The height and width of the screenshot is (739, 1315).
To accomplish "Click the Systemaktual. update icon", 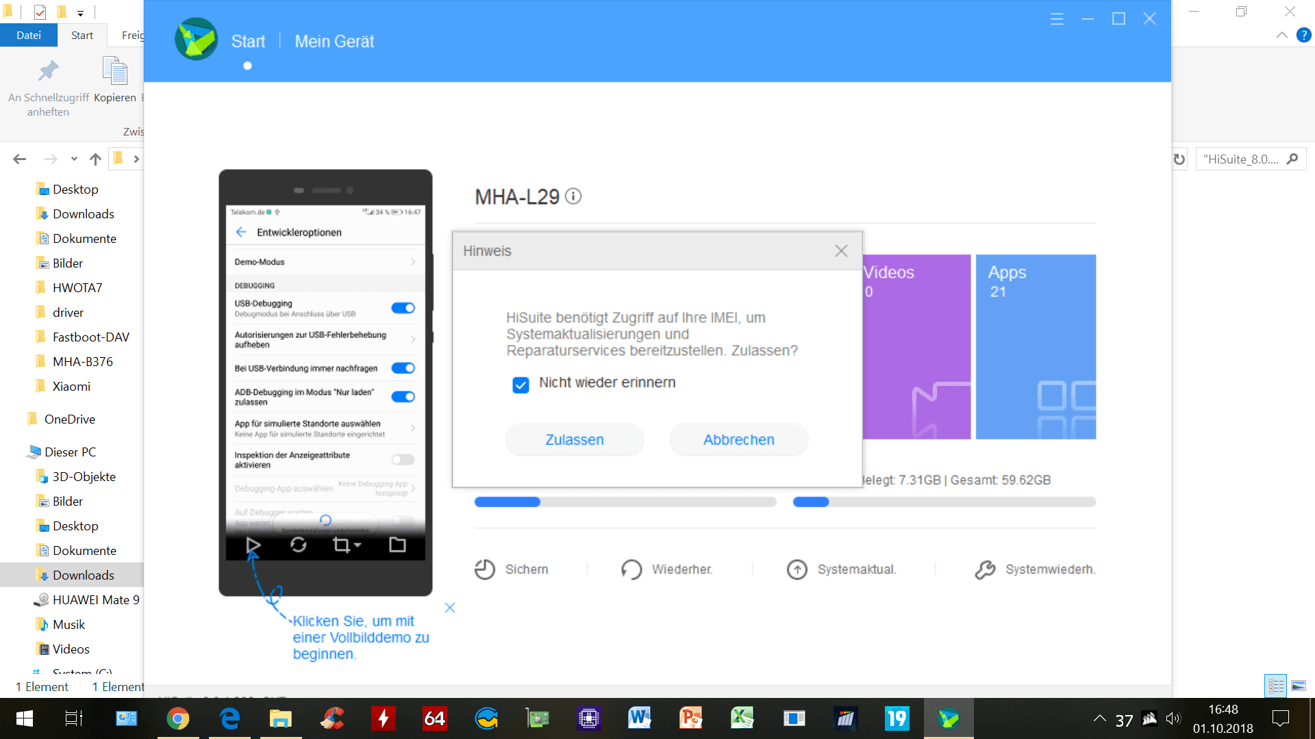I will [797, 569].
